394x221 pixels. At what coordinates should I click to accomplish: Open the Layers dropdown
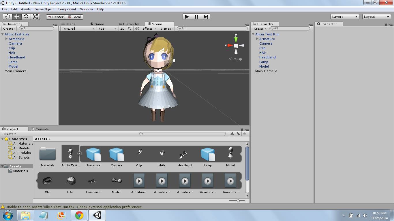point(345,17)
